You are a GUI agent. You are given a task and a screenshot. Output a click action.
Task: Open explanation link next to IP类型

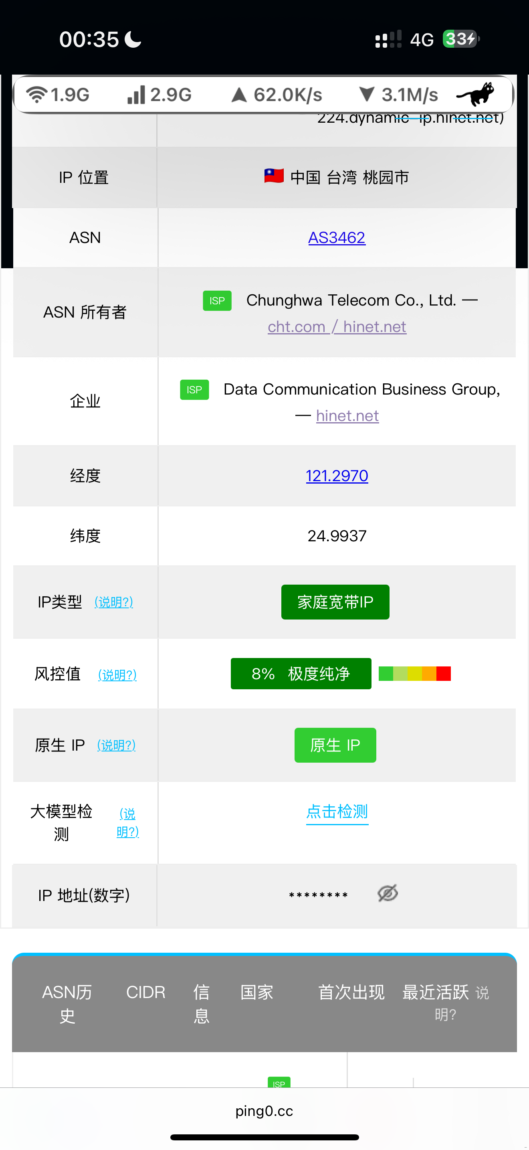[x=114, y=602]
